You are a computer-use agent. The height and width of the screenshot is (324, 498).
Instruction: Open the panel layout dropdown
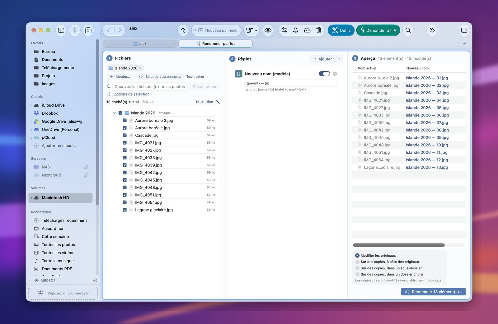tap(251, 30)
